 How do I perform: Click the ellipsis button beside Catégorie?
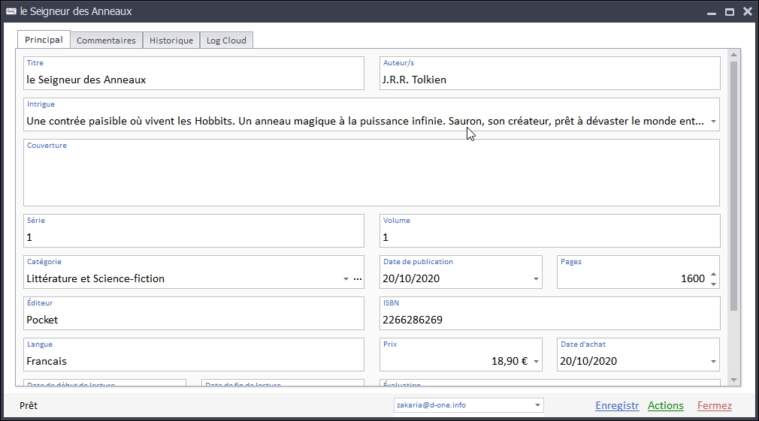(358, 279)
